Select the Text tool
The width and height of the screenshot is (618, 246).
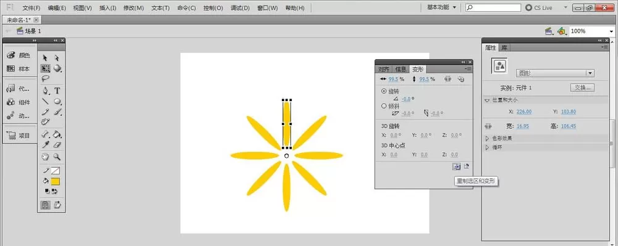[x=57, y=91]
